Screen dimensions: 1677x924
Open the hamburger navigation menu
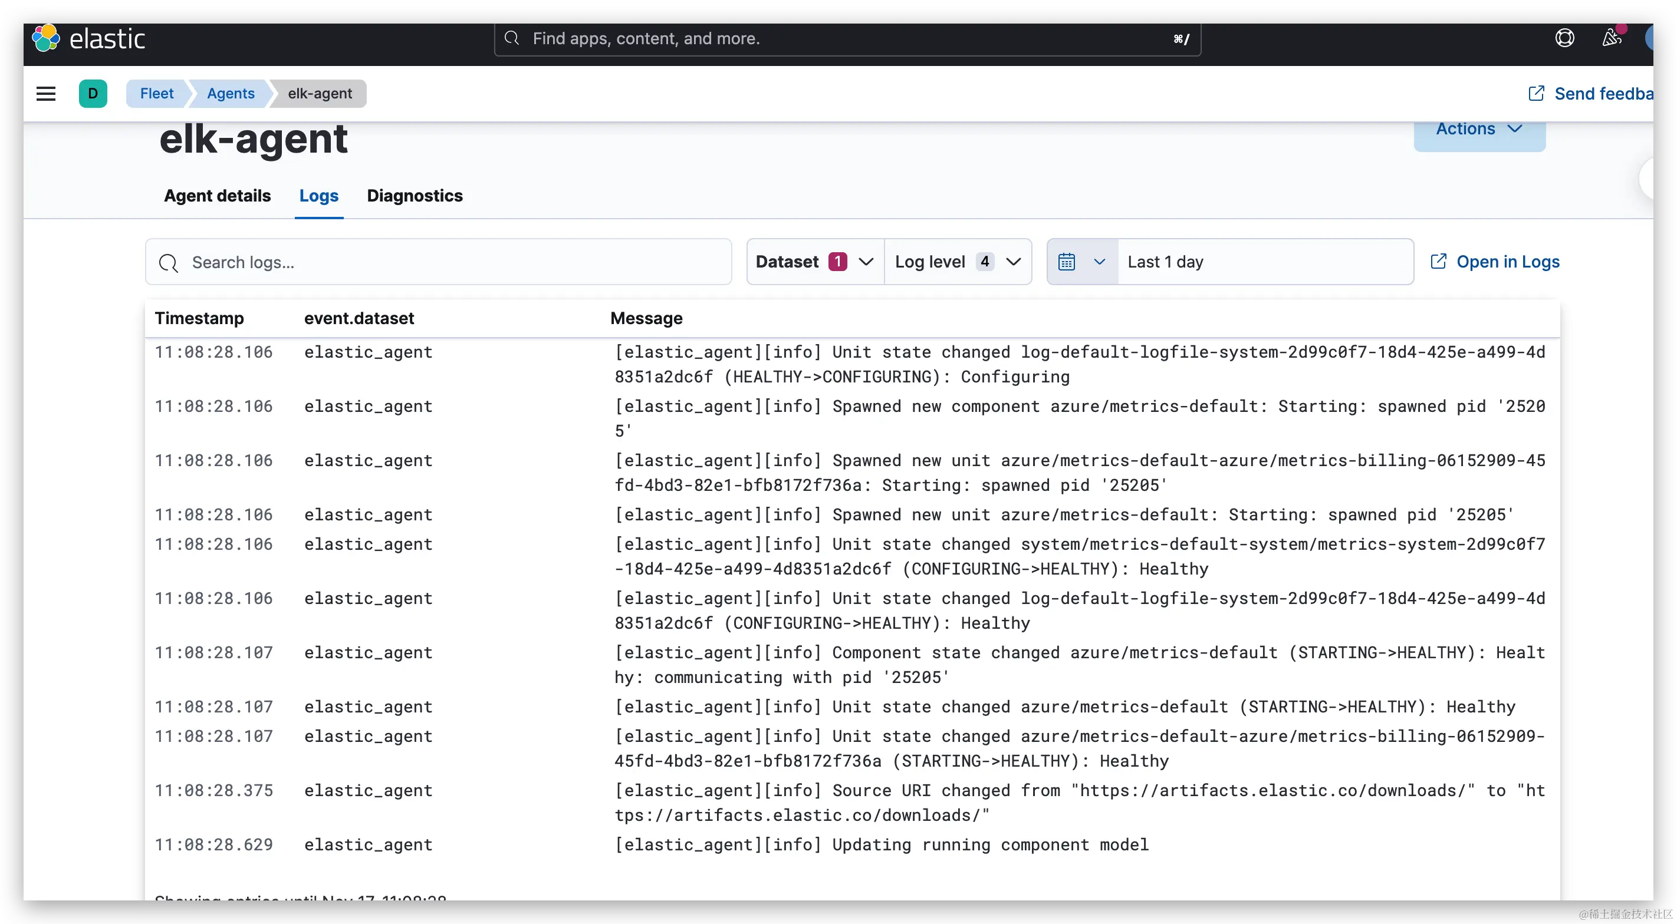click(45, 94)
